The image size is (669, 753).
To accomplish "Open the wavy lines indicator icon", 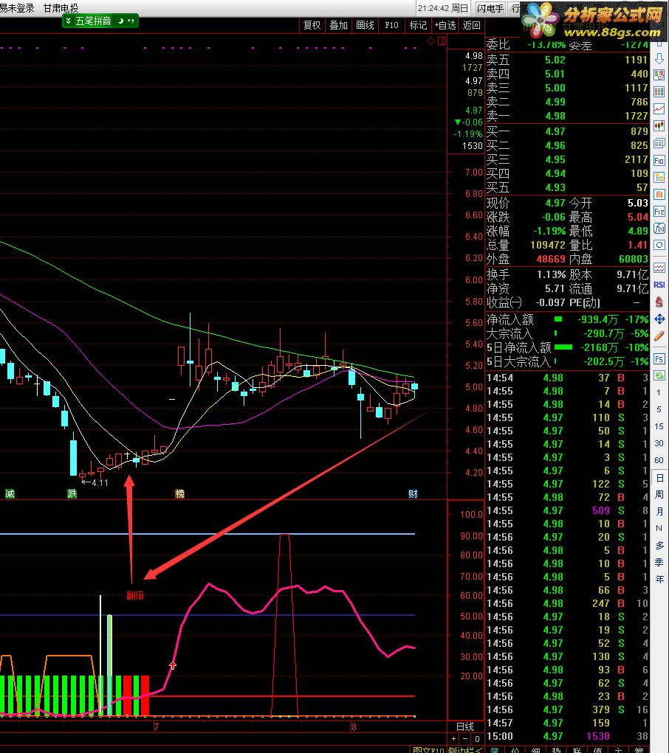I will pos(659,268).
